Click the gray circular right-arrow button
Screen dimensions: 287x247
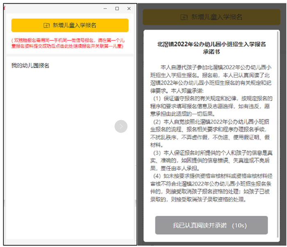pos(121,127)
